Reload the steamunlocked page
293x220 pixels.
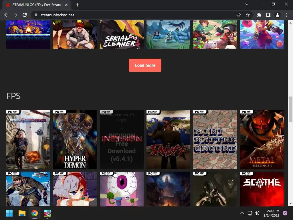coord(25,15)
